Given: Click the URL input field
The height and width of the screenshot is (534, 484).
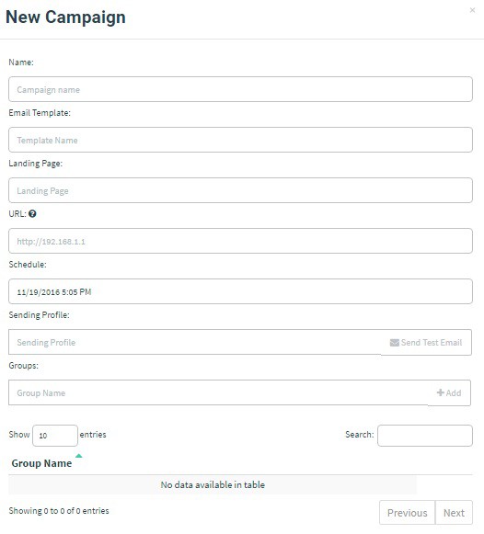Looking at the screenshot, I should 240,241.
